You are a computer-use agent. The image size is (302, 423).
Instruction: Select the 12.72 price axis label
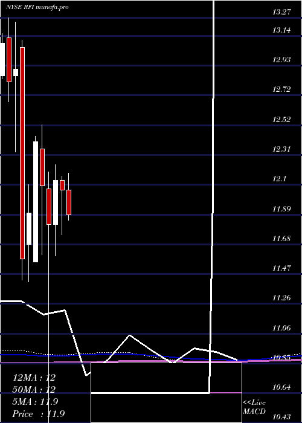click(x=281, y=89)
